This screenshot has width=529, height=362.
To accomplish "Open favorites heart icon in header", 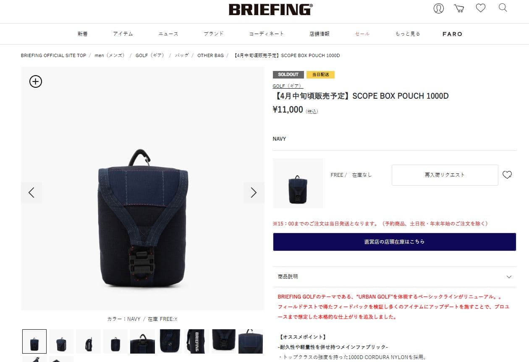I will pyautogui.click(x=480, y=8).
